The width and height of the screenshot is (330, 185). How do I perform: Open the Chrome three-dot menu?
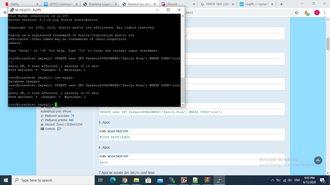click(x=325, y=12)
